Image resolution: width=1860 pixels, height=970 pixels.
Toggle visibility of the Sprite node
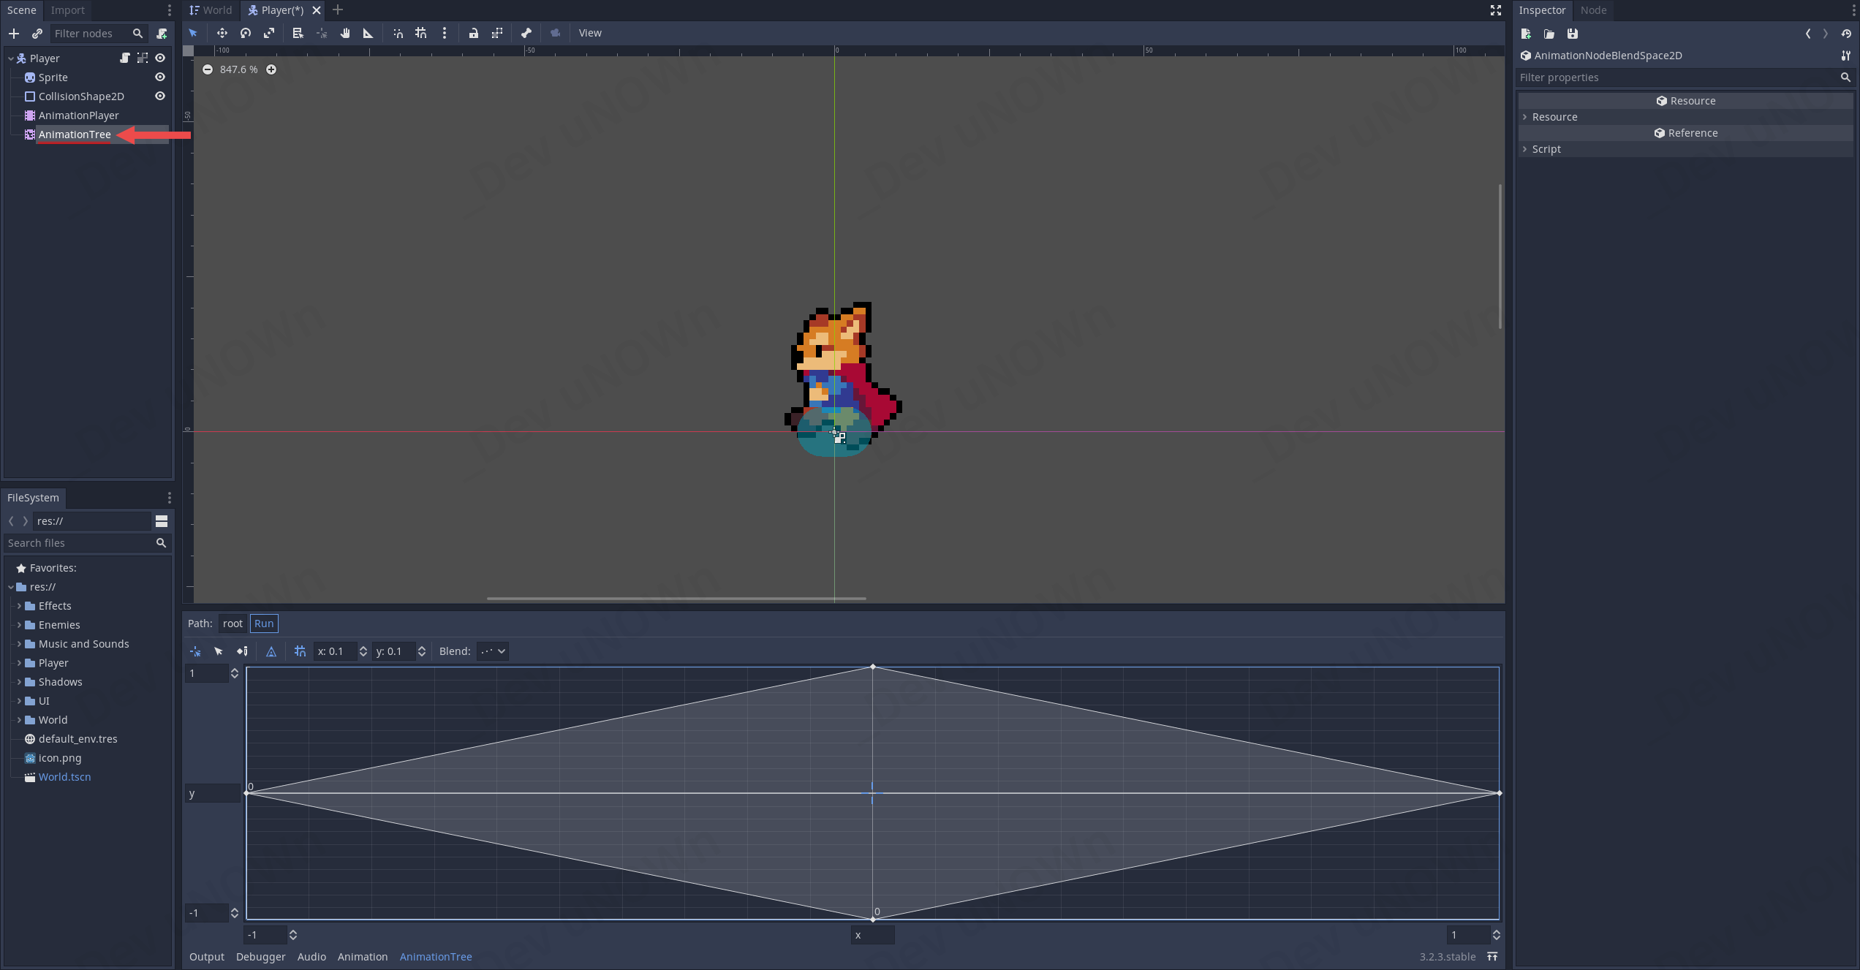[160, 77]
